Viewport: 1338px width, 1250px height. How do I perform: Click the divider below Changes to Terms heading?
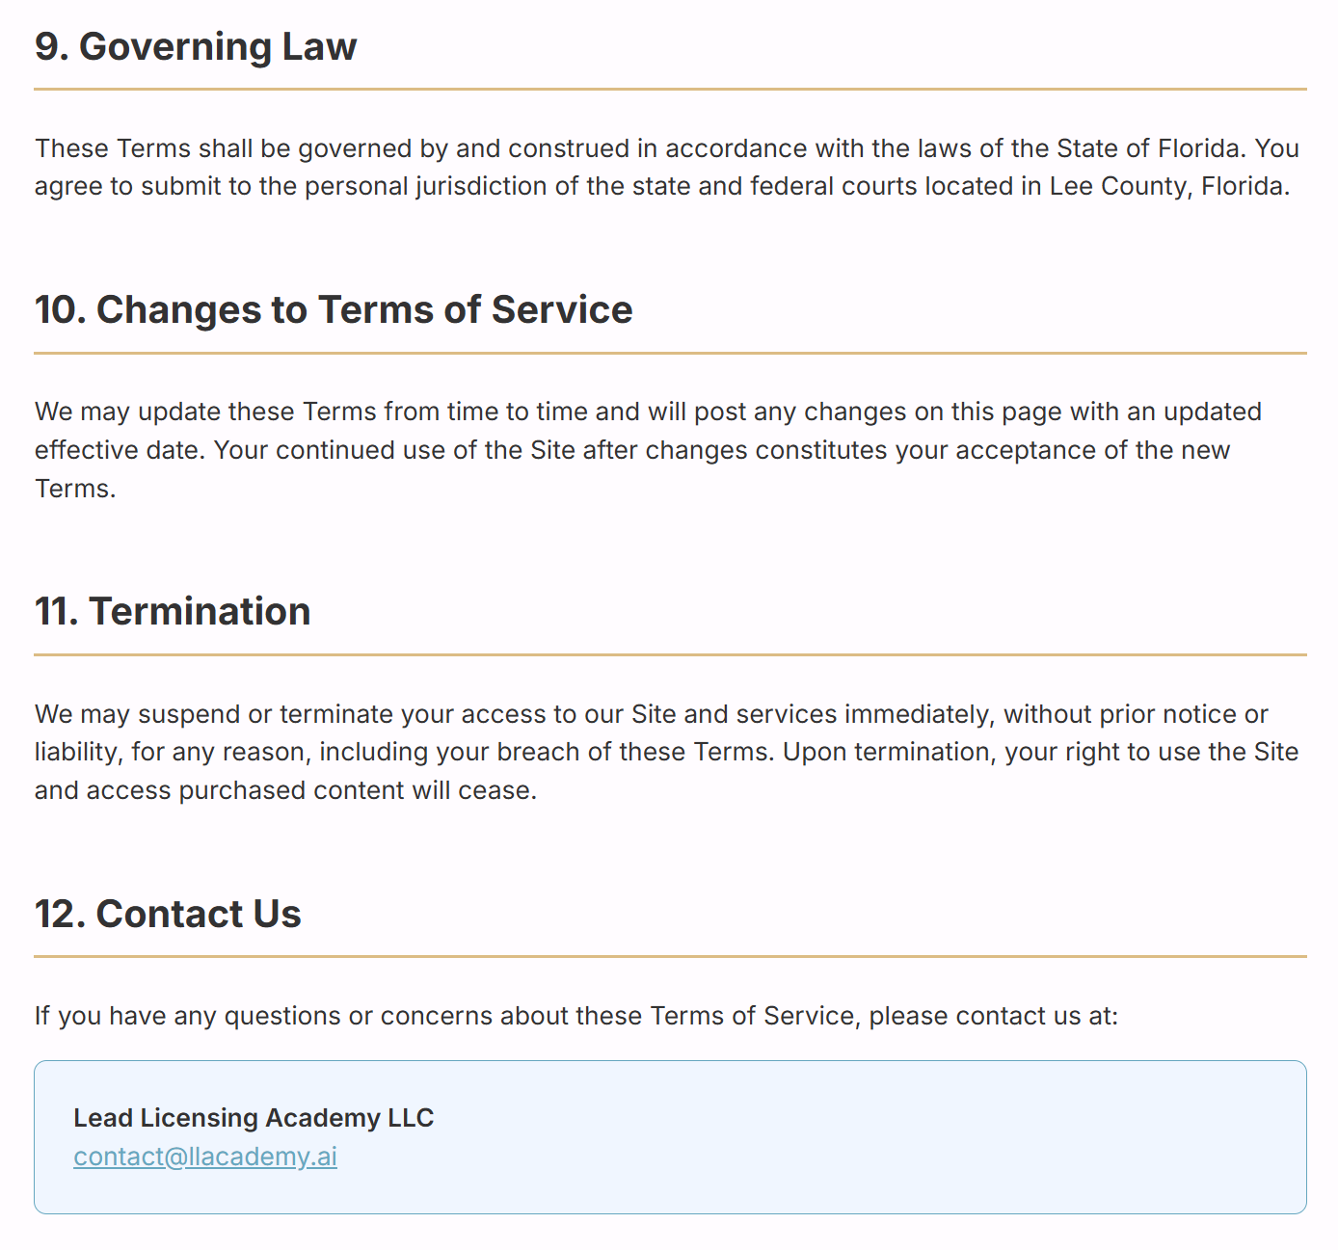click(x=670, y=354)
